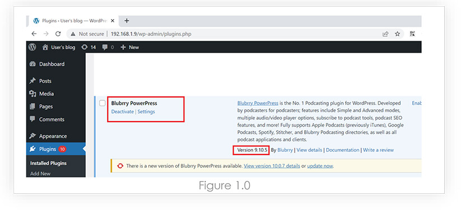Click the share icon in address bar

(x=385, y=34)
